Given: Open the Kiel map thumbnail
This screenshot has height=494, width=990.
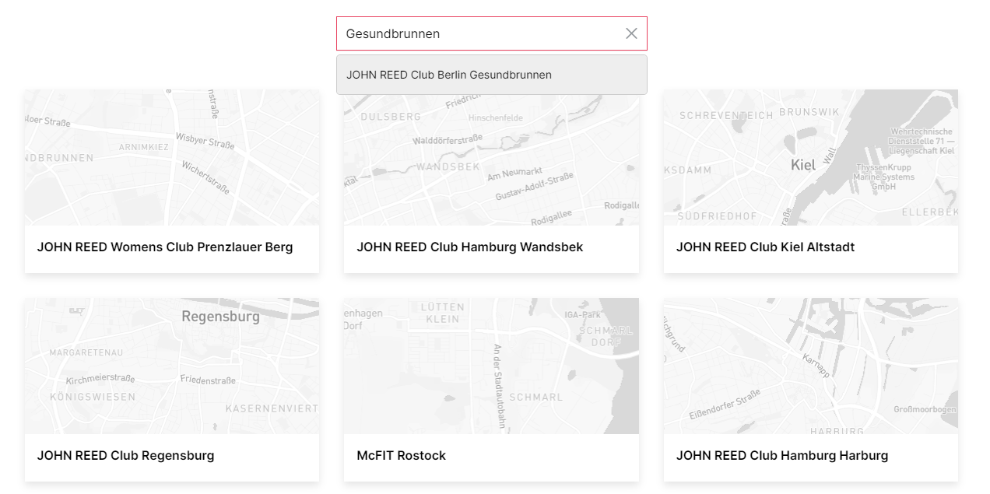Looking at the screenshot, I should pyautogui.click(x=810, y=157).
